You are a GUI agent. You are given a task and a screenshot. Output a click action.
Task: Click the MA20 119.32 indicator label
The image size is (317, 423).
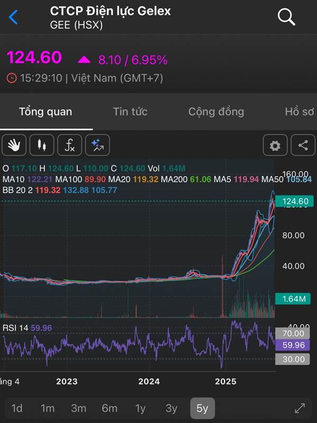coord(133,179)
